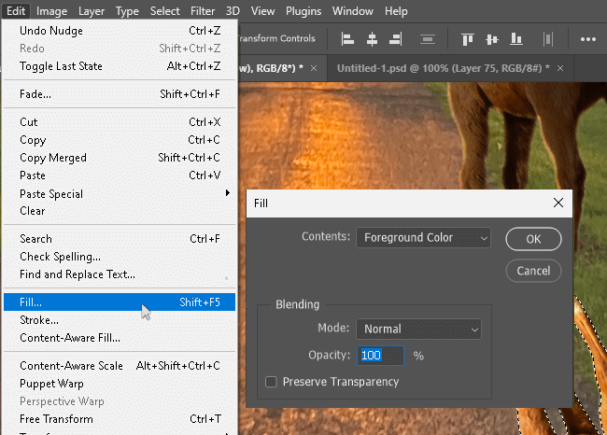Choose Paste from the Edit menu
Screen dimensions: 607x435
click(x=120, y=175)
